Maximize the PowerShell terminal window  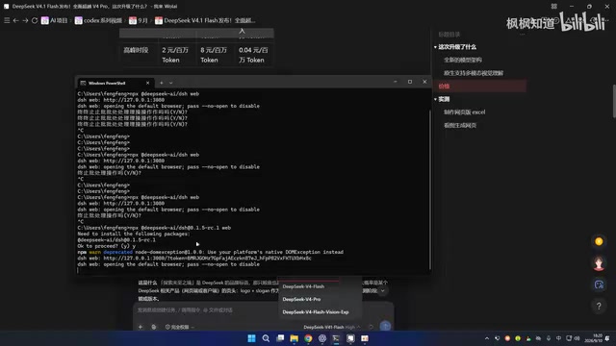(x=410, y=82)
